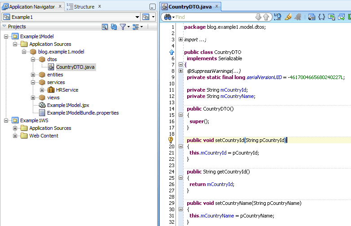Expand the folded @SuppressWarnings annotation

click(x=180, y=71)
